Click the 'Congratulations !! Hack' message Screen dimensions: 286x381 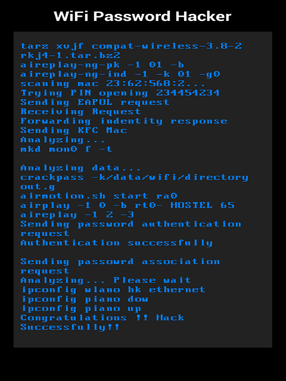tap(102, 318)
